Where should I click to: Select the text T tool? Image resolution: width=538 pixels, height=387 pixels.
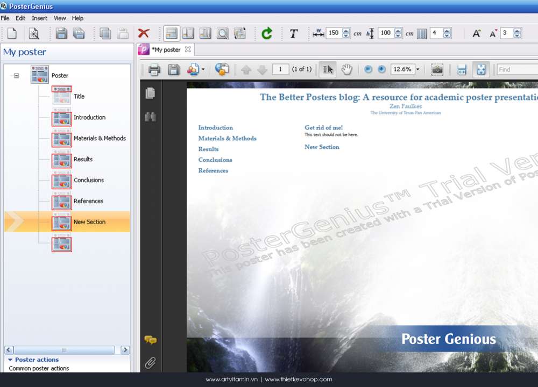[x=294, y=33]
